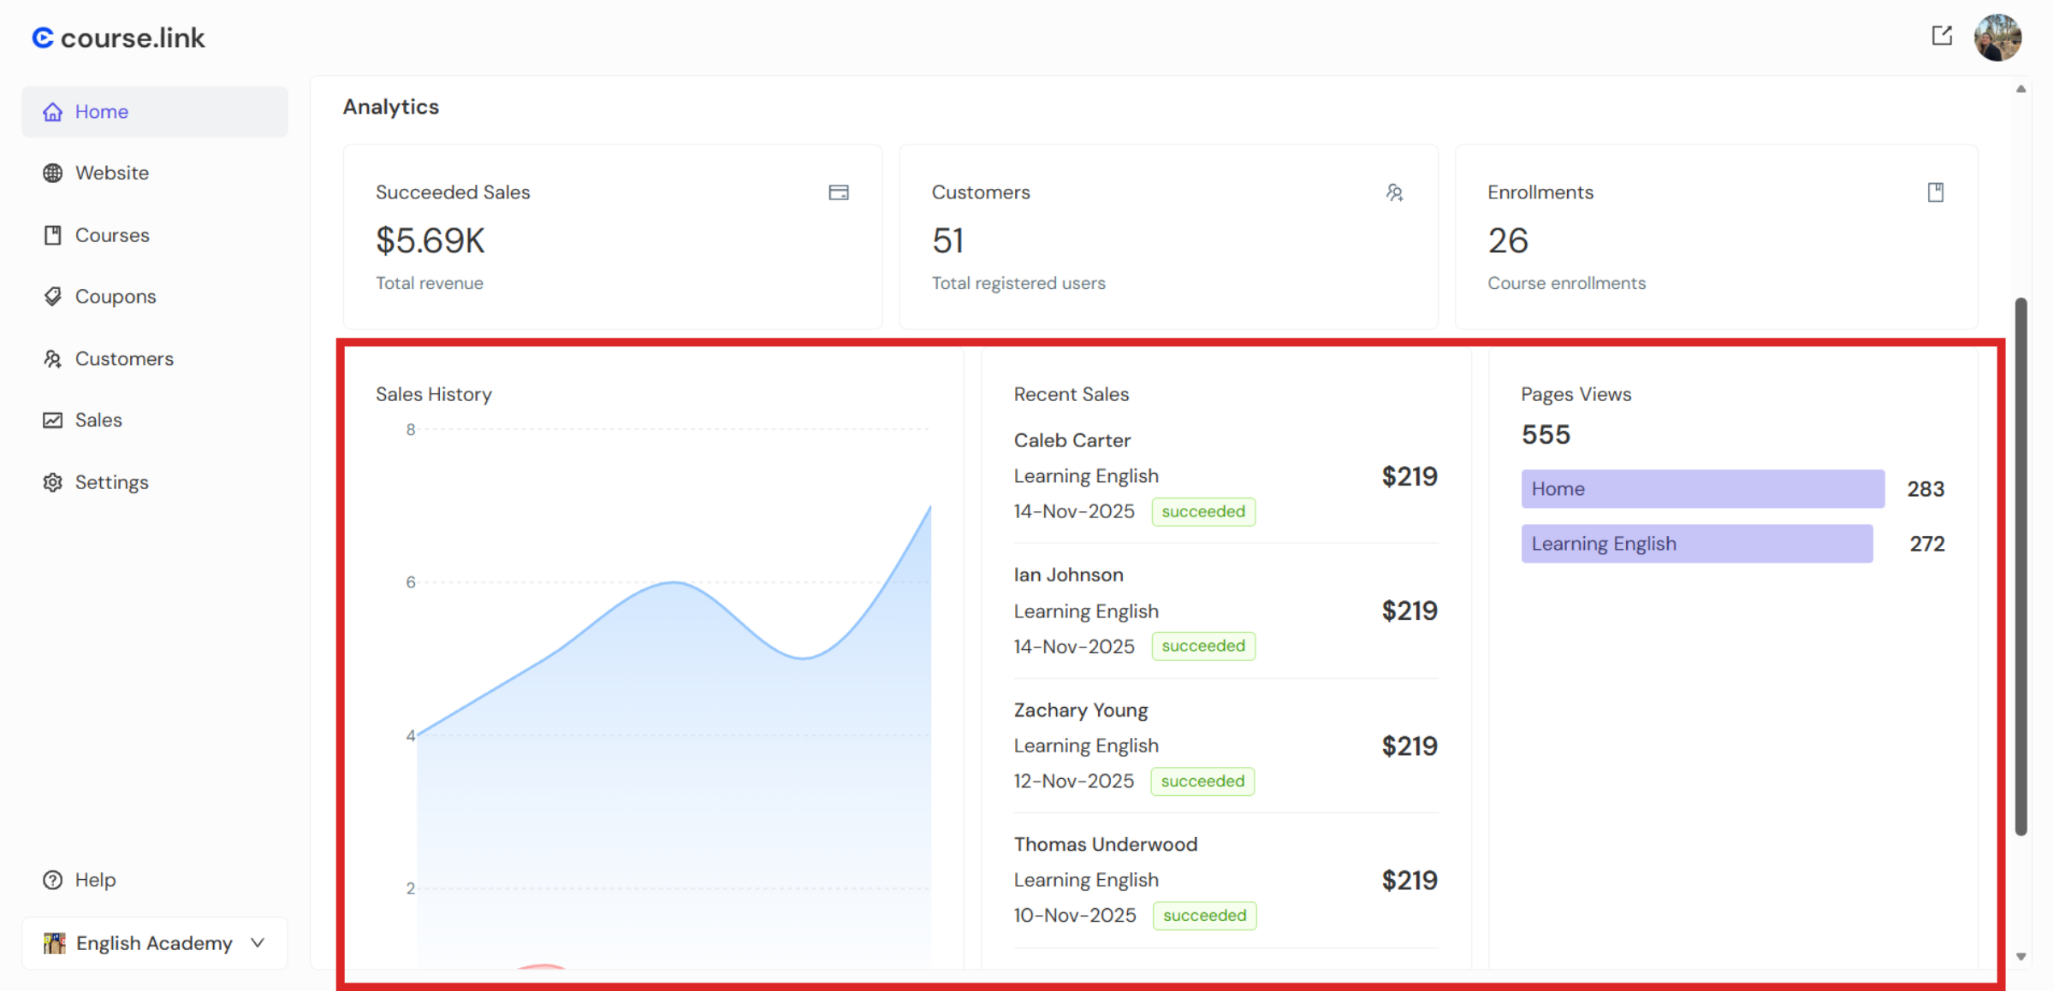Open the share icon near the top right

[1942, 37]
